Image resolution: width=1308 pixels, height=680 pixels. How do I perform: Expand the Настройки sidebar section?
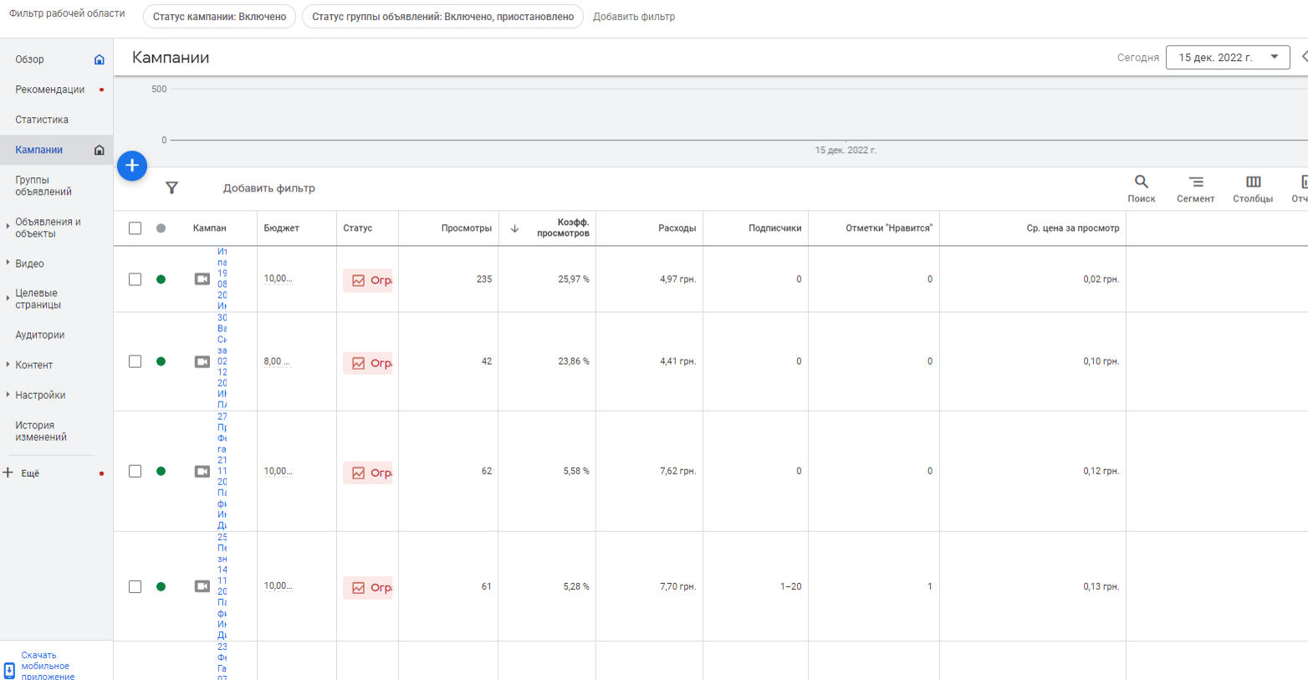[x=8, y=394]
